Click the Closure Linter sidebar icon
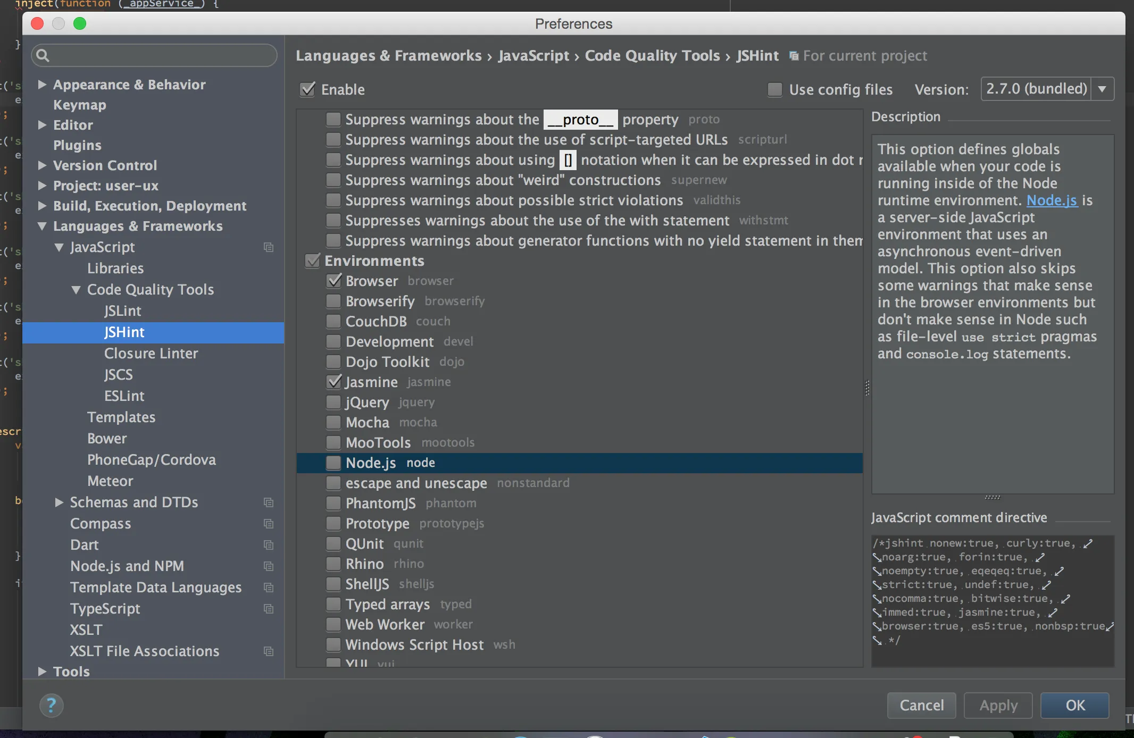This screenshot has width=1134, height=738. pyautogui.click(x=152, y=353)
